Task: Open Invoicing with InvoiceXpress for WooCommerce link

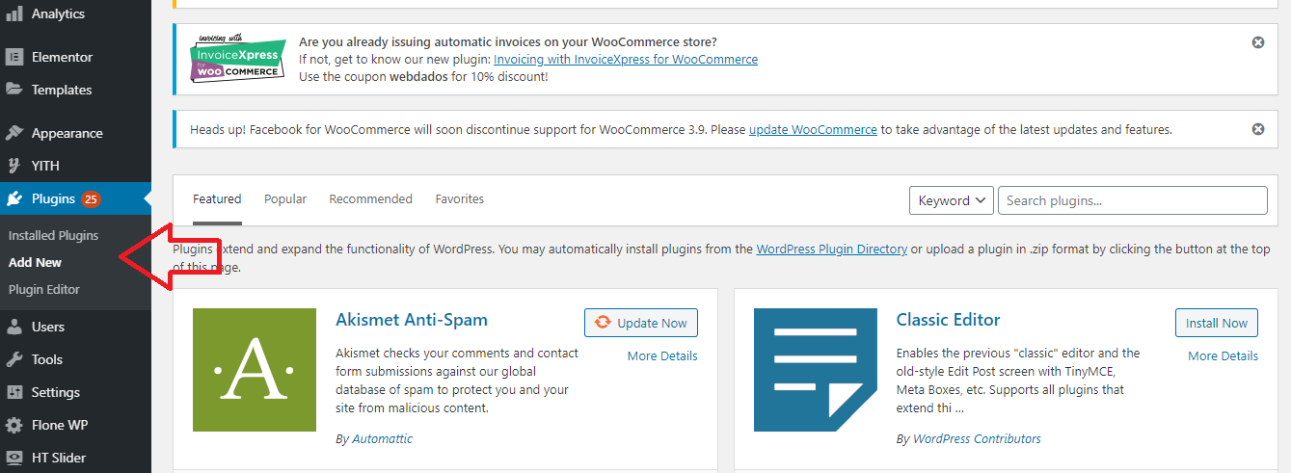Action: pos(626,59)
